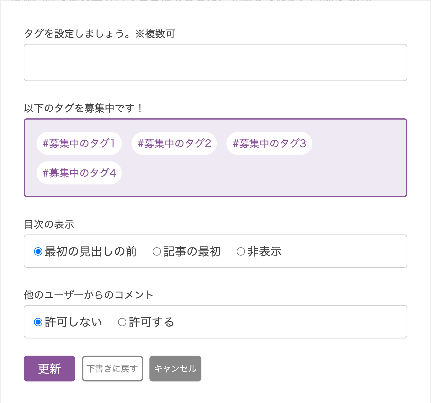The height and width of the screenshot is (403, 431).
Task: Choose 記事の最初 for table of contents
Action: [156, 252]
